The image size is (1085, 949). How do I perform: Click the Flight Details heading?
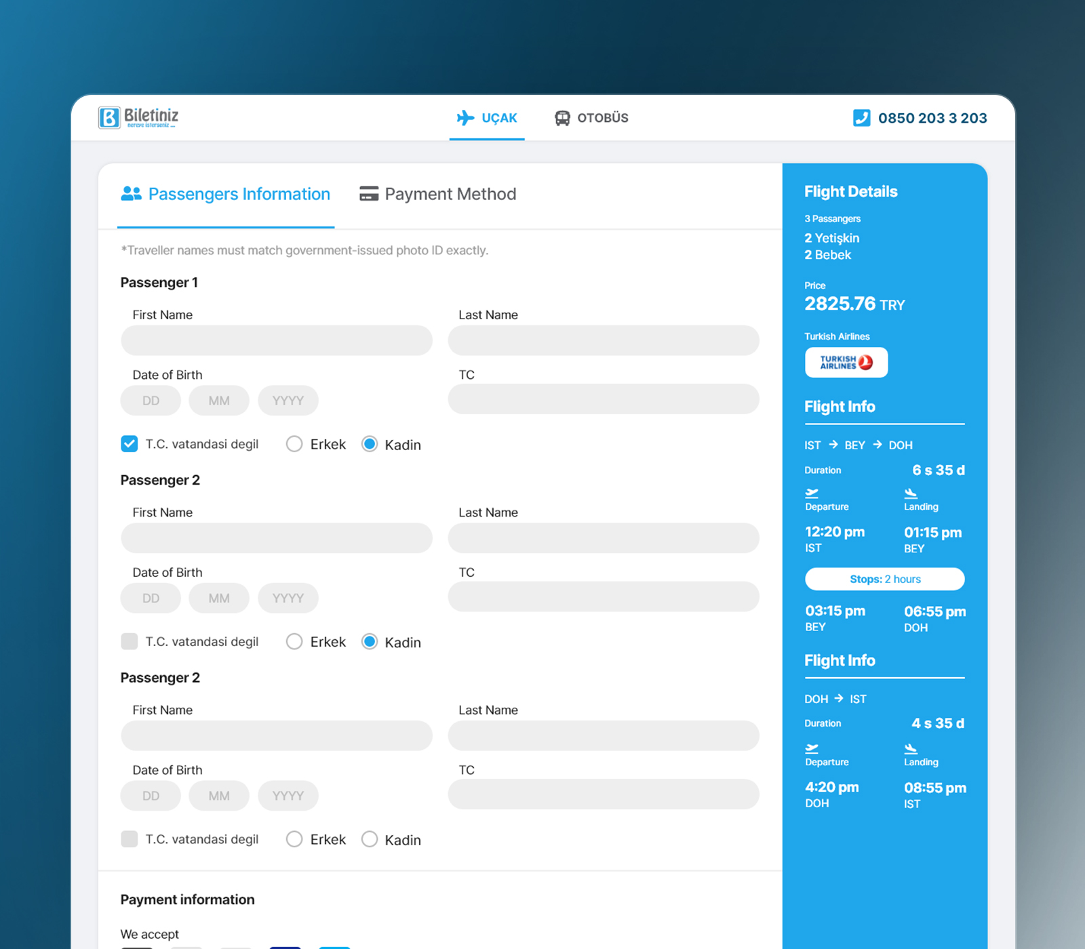click(851, 192)
